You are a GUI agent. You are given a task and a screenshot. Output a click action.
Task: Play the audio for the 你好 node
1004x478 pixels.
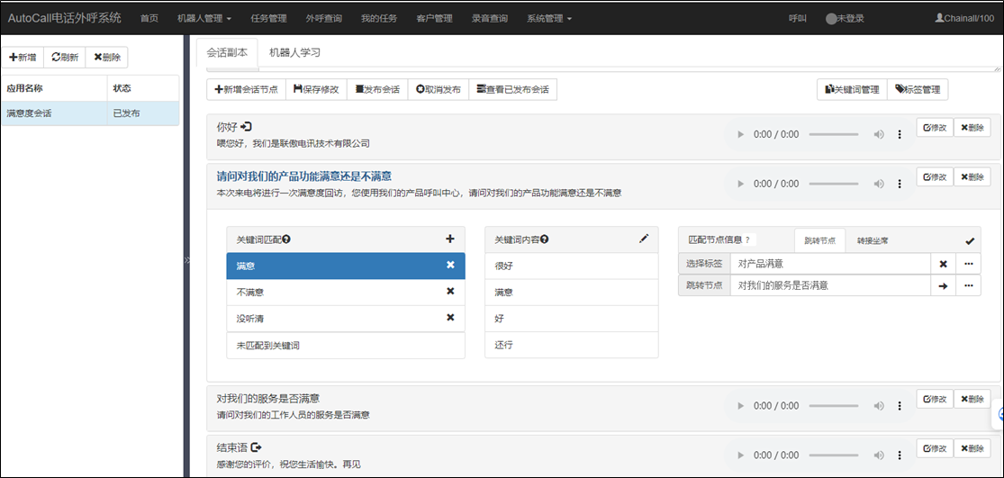point(741,134)
